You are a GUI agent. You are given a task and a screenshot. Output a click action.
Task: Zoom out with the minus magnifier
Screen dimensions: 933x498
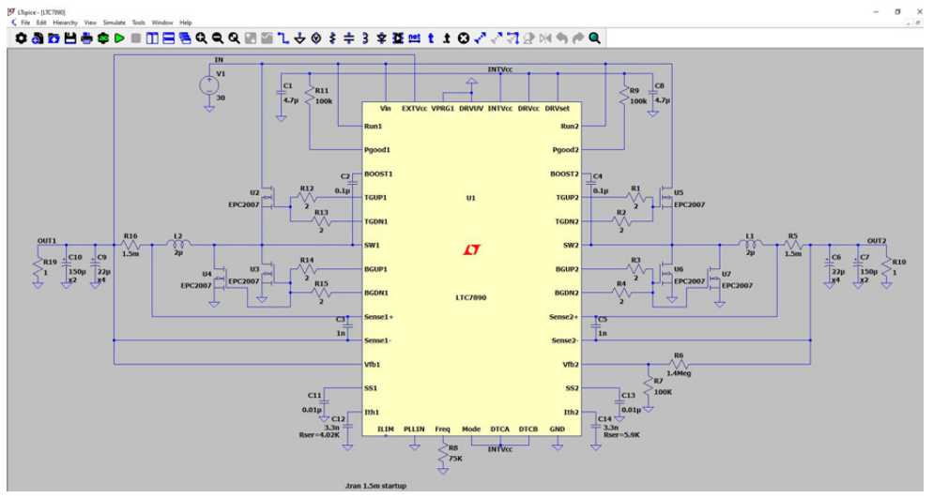tap(218, 38)
